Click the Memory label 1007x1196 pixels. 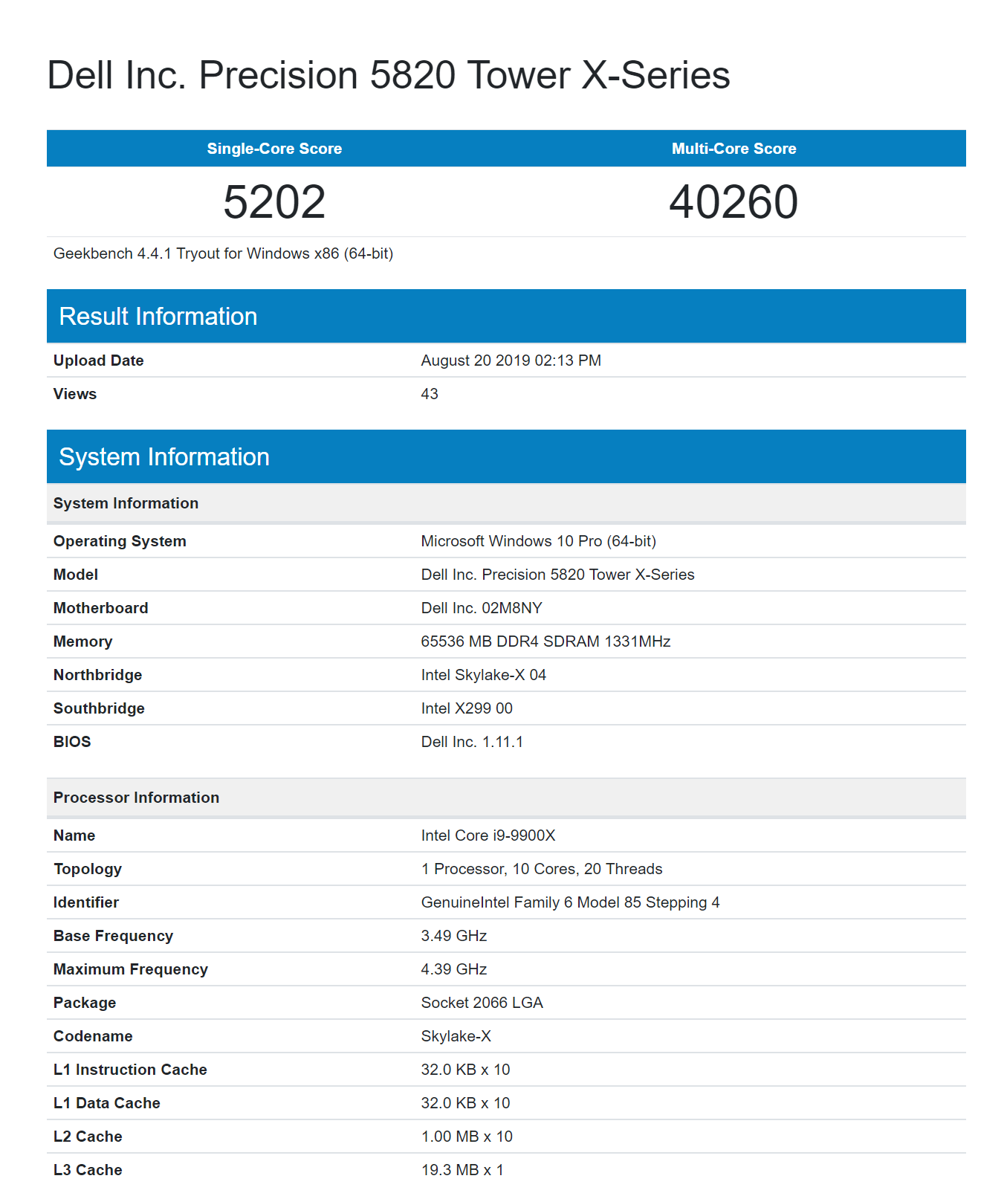click(x=82, y=641)
